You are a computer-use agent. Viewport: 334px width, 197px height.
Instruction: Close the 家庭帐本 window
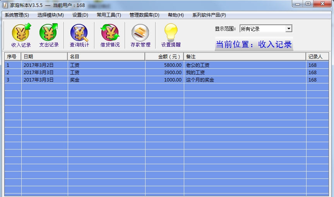pyautogui.click(x=322, y=4)
